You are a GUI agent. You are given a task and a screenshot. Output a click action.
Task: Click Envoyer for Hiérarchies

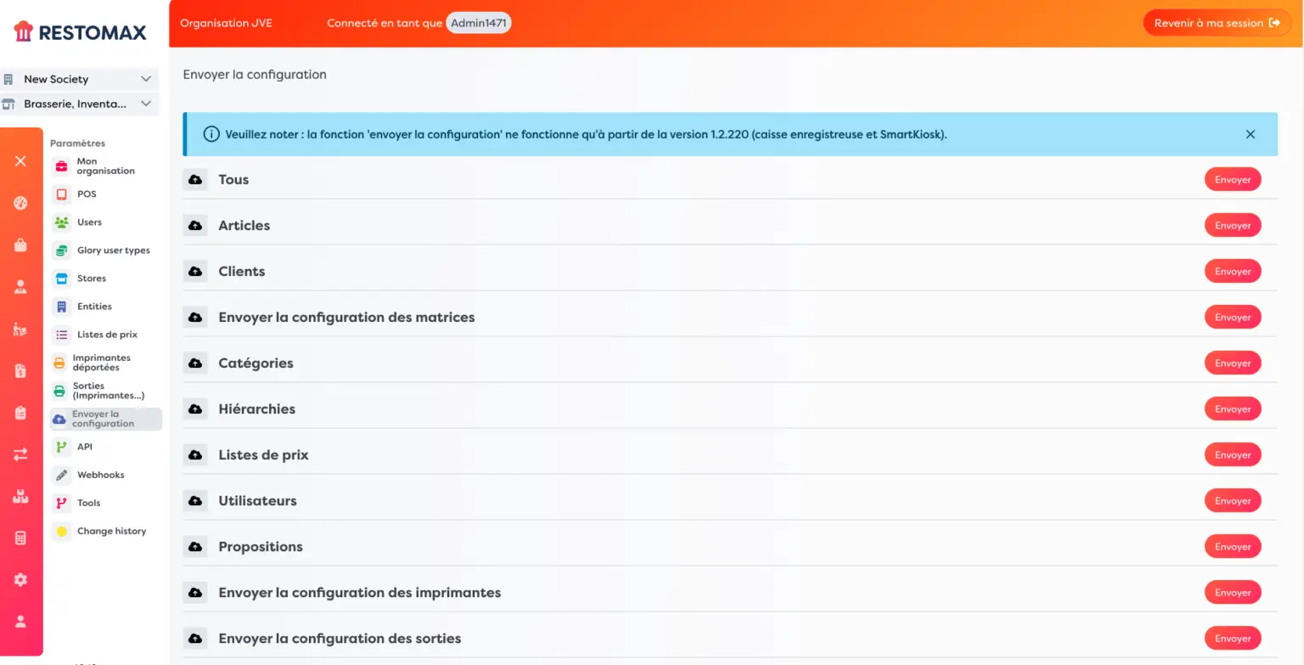click(1233, 409)
